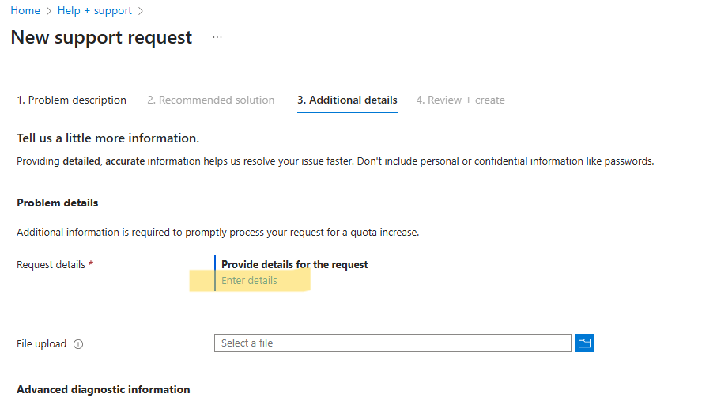The height and width of the screenshot is (409, 717).
Task: Click the Request details label
Action: point(51,265)
